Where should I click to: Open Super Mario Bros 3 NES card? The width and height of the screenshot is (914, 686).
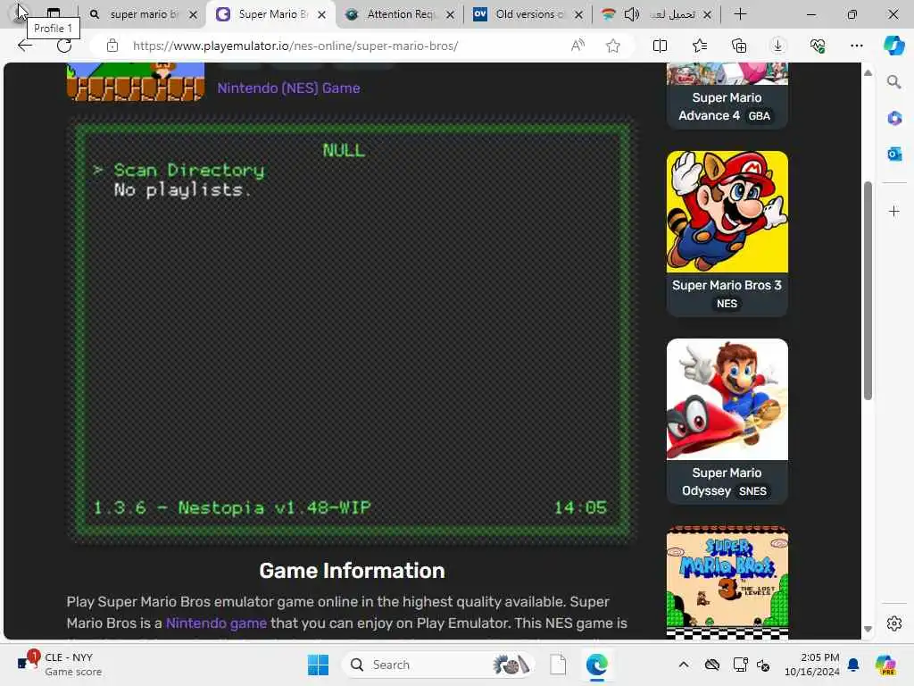click(x=727, y=233)
